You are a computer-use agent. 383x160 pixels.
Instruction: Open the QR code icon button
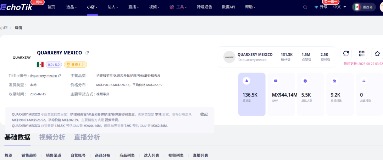click(361, 53)
